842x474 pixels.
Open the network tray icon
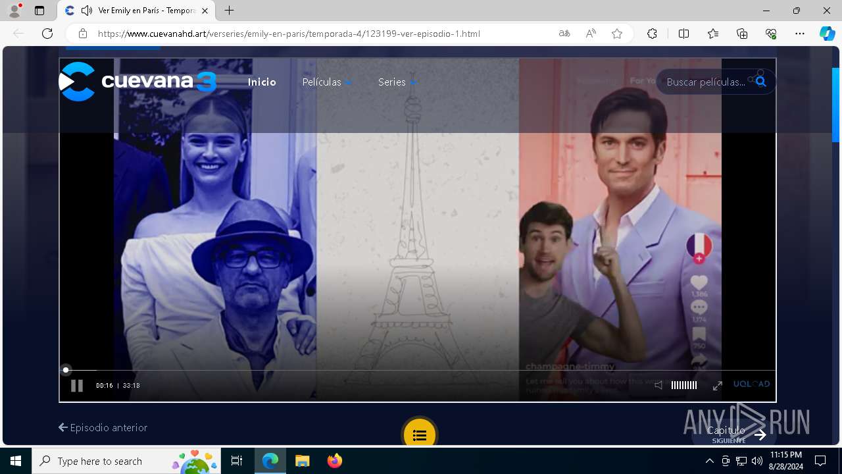[x=741, y=461]
